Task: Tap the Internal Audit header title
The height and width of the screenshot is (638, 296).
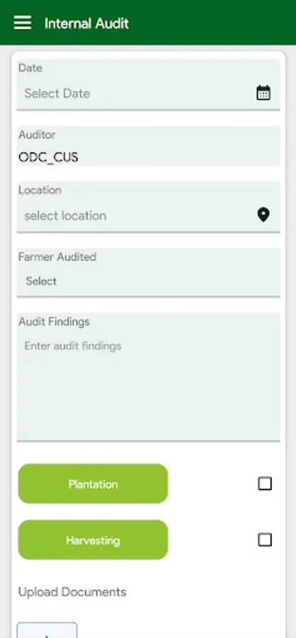Action: [x=86, y=23]
